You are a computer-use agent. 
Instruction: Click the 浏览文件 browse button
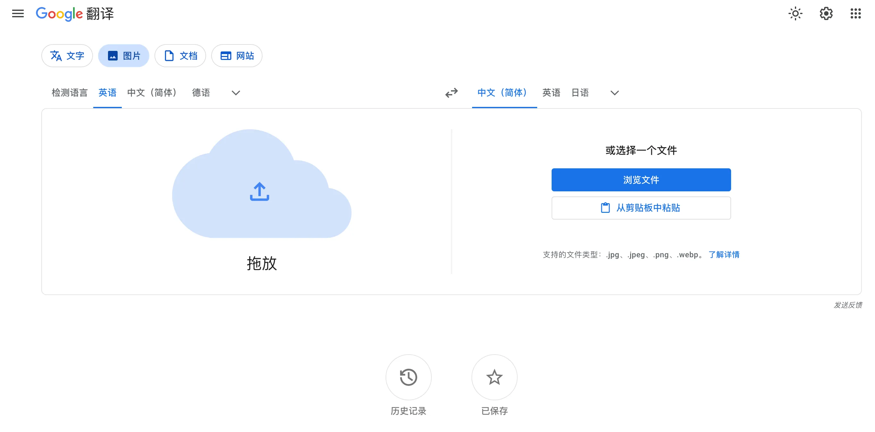coord(641,180)
